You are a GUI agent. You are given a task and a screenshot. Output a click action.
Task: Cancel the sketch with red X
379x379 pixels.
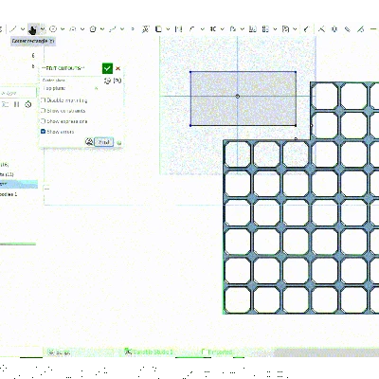pos(118,68)
